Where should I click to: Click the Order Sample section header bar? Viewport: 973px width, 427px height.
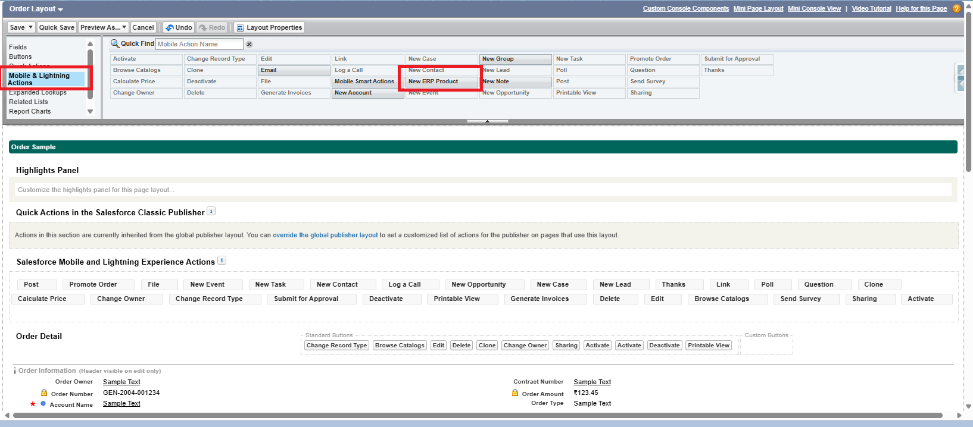pyautogui.click(x=483, y=147)
